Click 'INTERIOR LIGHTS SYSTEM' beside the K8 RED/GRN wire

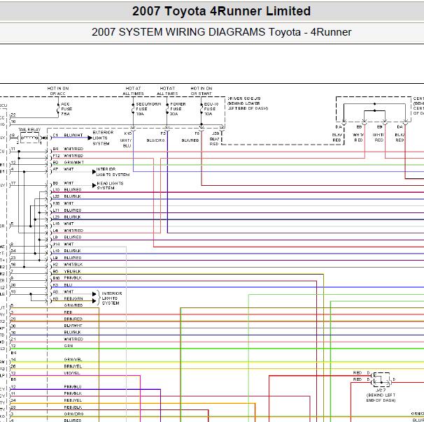click(x=112, y=298)
